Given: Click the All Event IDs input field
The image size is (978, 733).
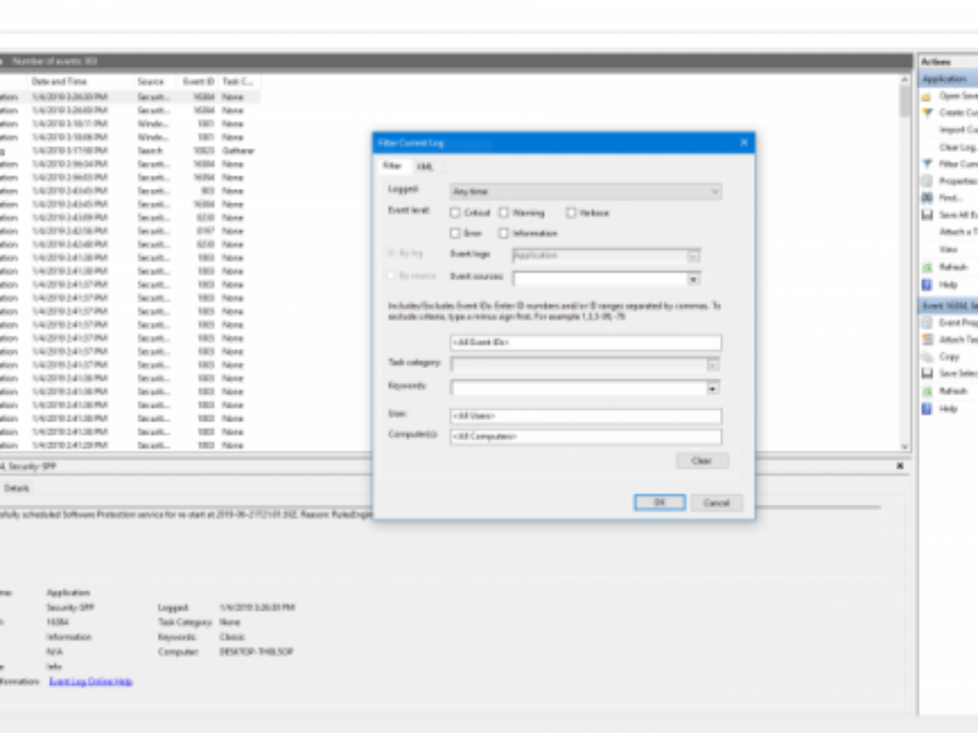Looking at the screenshot, I should point(585,343).
